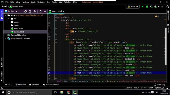Viewport: 170px width, 95px height.
Task: Click the stop process square icon
Action: (x=162, y=7)
